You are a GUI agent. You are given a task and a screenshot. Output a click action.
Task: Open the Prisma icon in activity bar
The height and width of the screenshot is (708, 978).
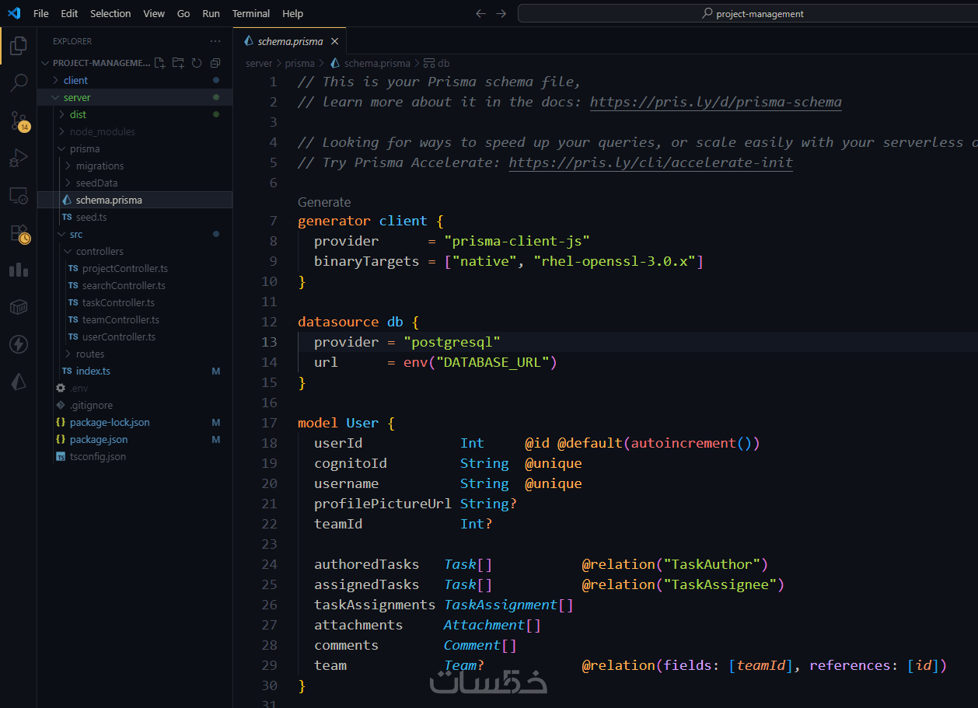[x=19, y=382]
